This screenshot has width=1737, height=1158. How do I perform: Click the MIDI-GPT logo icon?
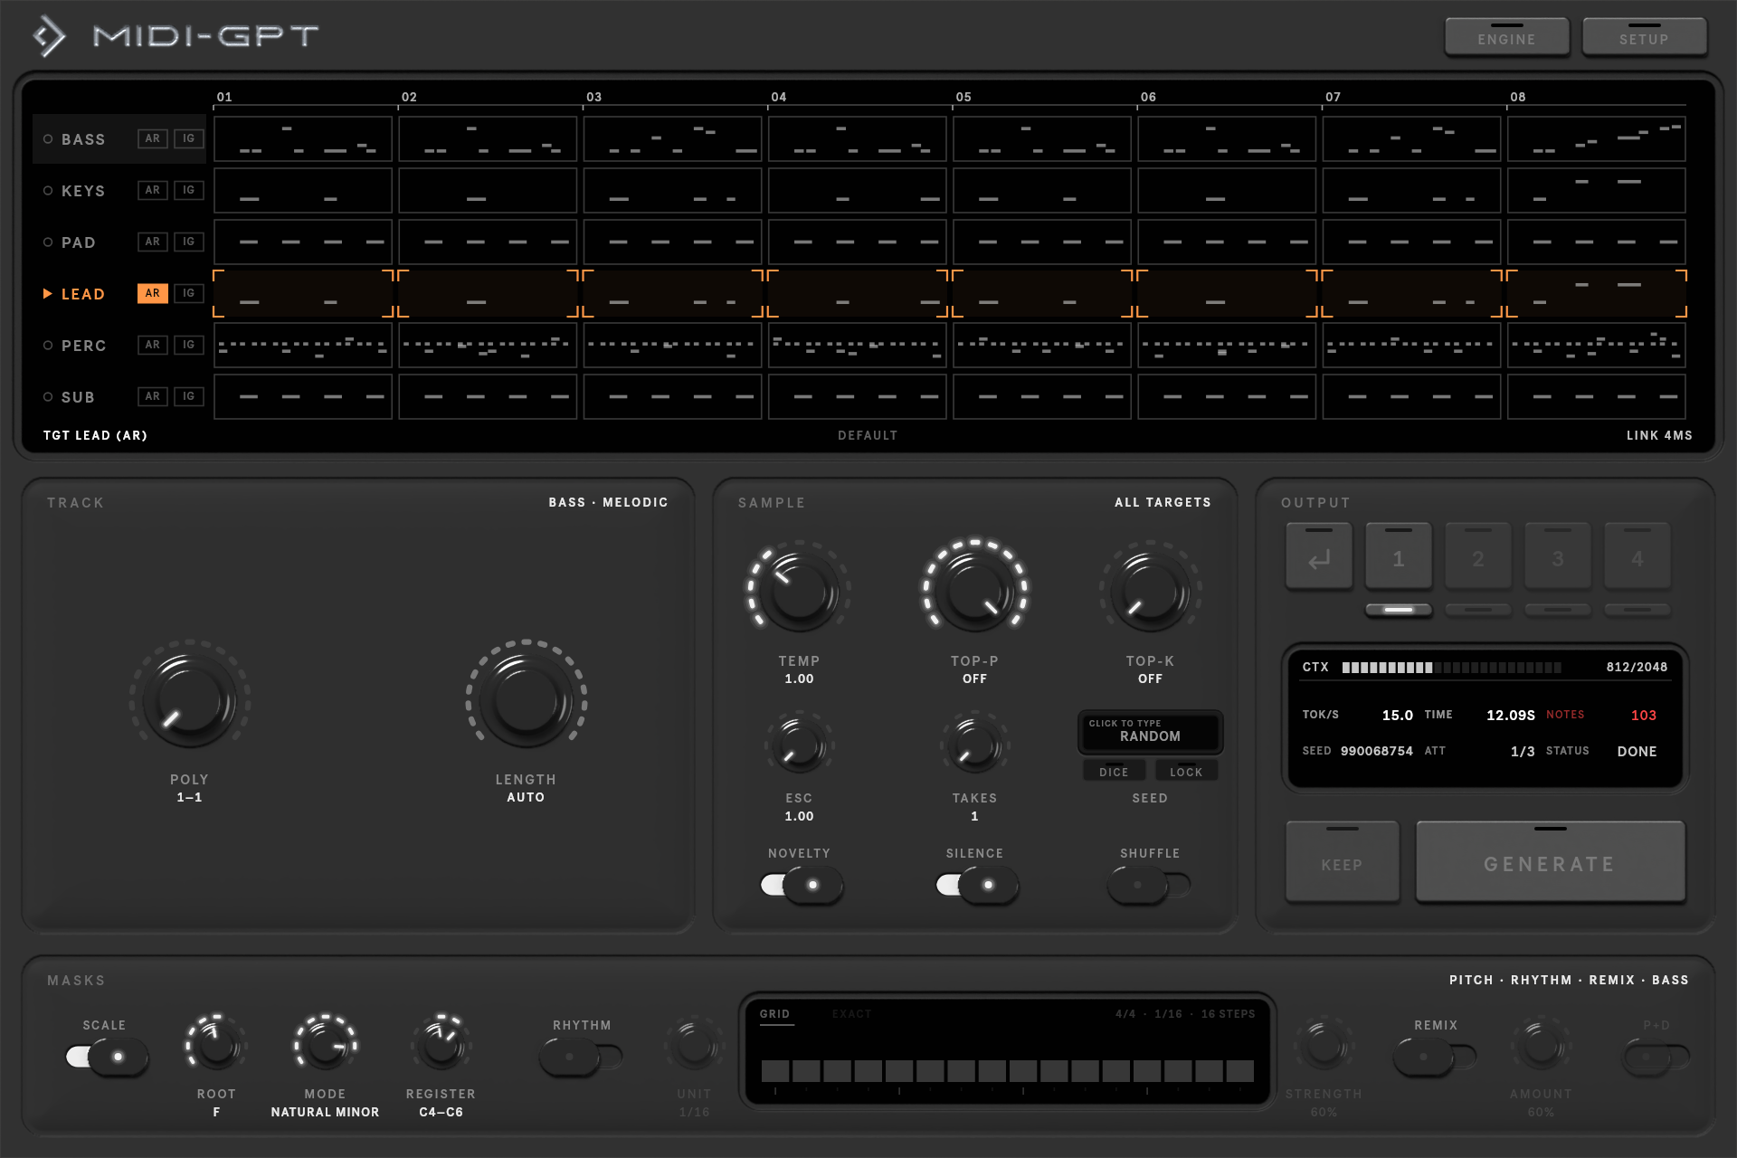point(49,37)
